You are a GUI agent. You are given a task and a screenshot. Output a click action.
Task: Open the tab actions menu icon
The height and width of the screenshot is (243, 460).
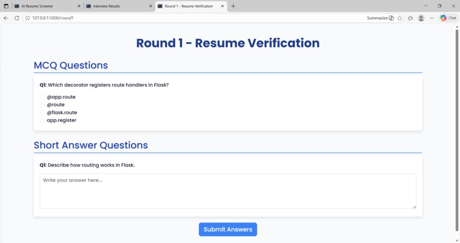[6, 6]
